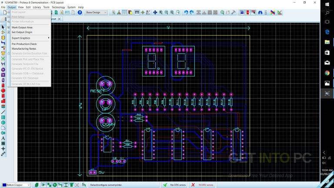Open the Library menu
334x188 pixels.
pos(37,7)
